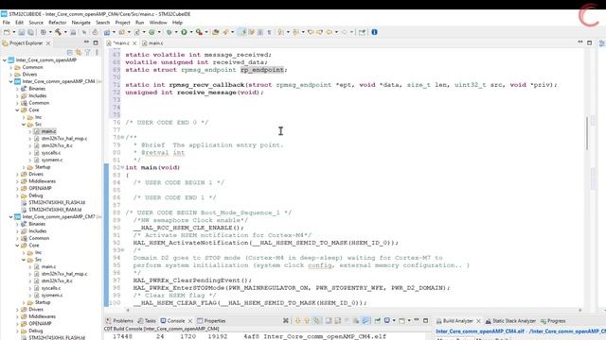
Task: Click the Save toolbar icon
Action: [x=22, y=32]
